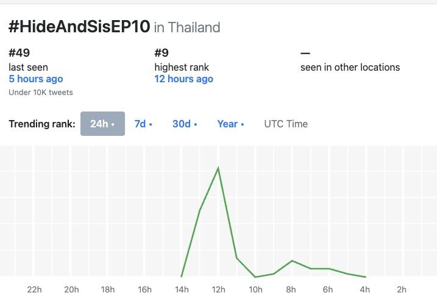Open the '12 hours ago' highest rank link
The height and width of the screenshot is (301, 437).
click(183, 79)
